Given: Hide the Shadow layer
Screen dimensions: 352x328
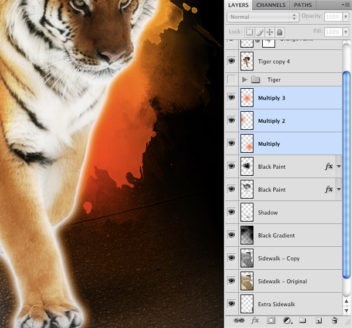Looking at the screenshot, I should click(x=232, y=212).
